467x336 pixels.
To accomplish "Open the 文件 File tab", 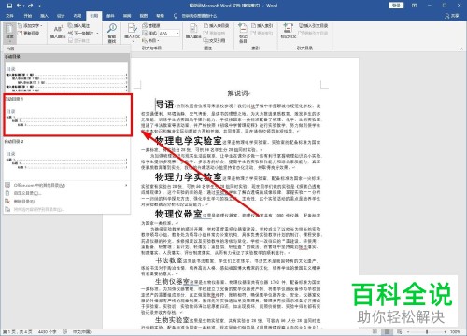I will pyautogui.click(x=9, y=16).
